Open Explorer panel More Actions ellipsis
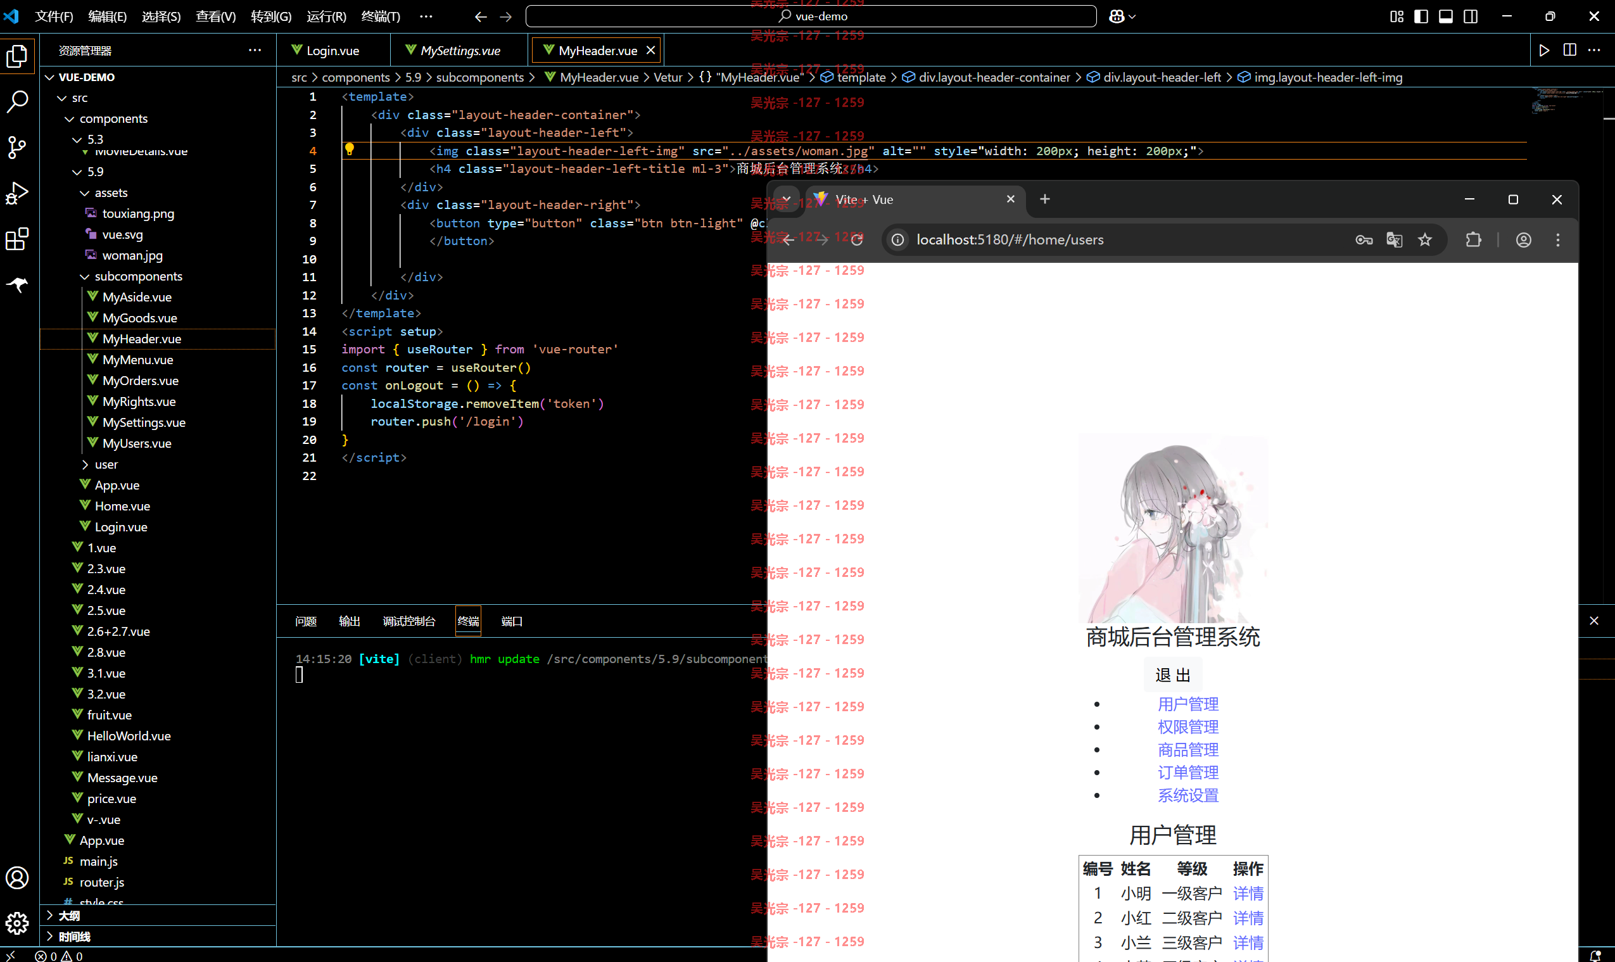The image size is (1615, 962). click(x=255, y=50)
